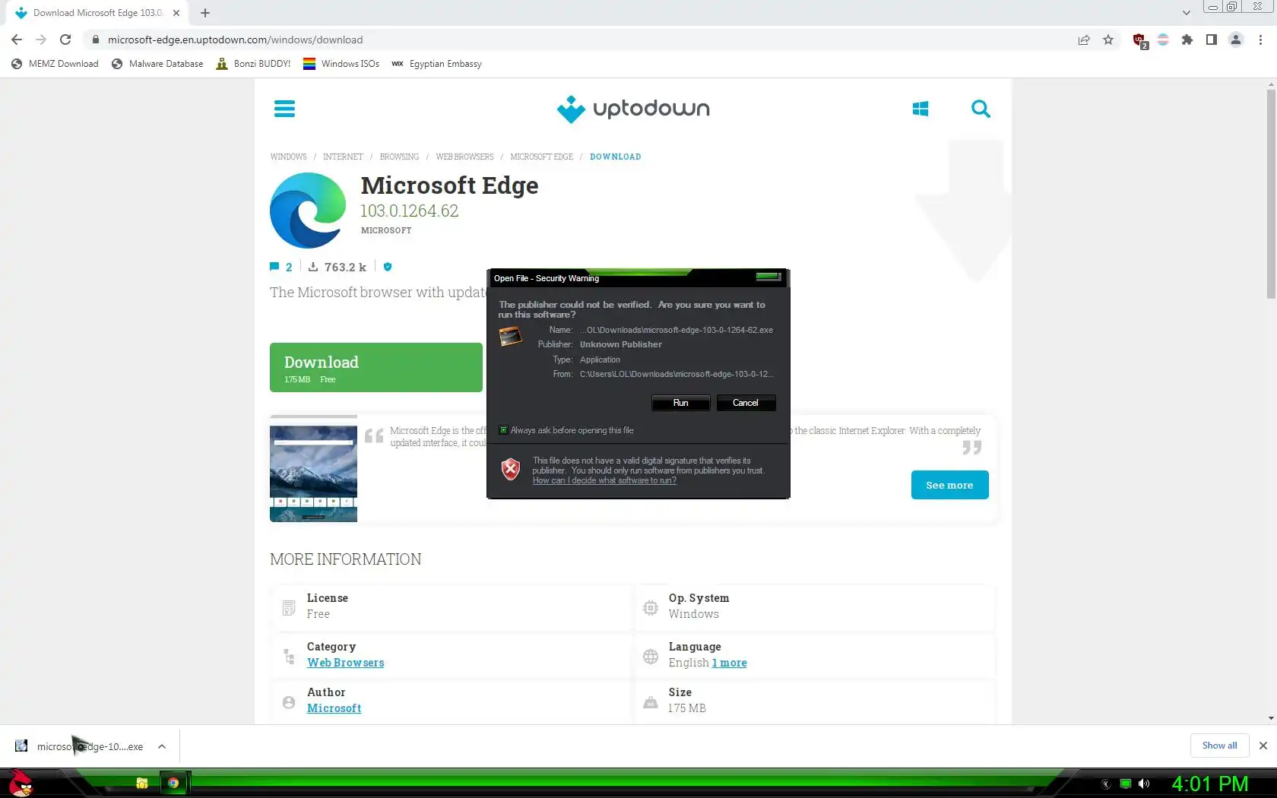Open How can I decide what software to run
Image resolution: width=1277 pixels, height=798 pixels.
(604, 480)
